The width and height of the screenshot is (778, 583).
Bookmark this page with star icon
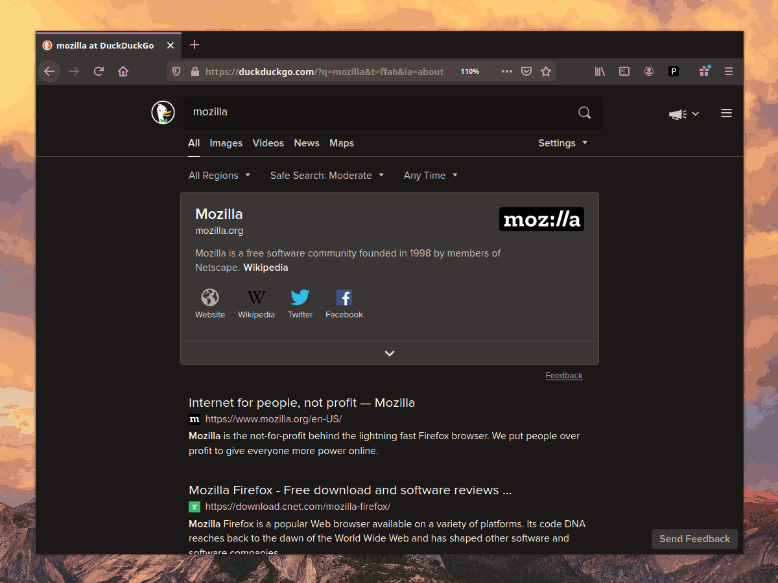[x=546, y=71]
